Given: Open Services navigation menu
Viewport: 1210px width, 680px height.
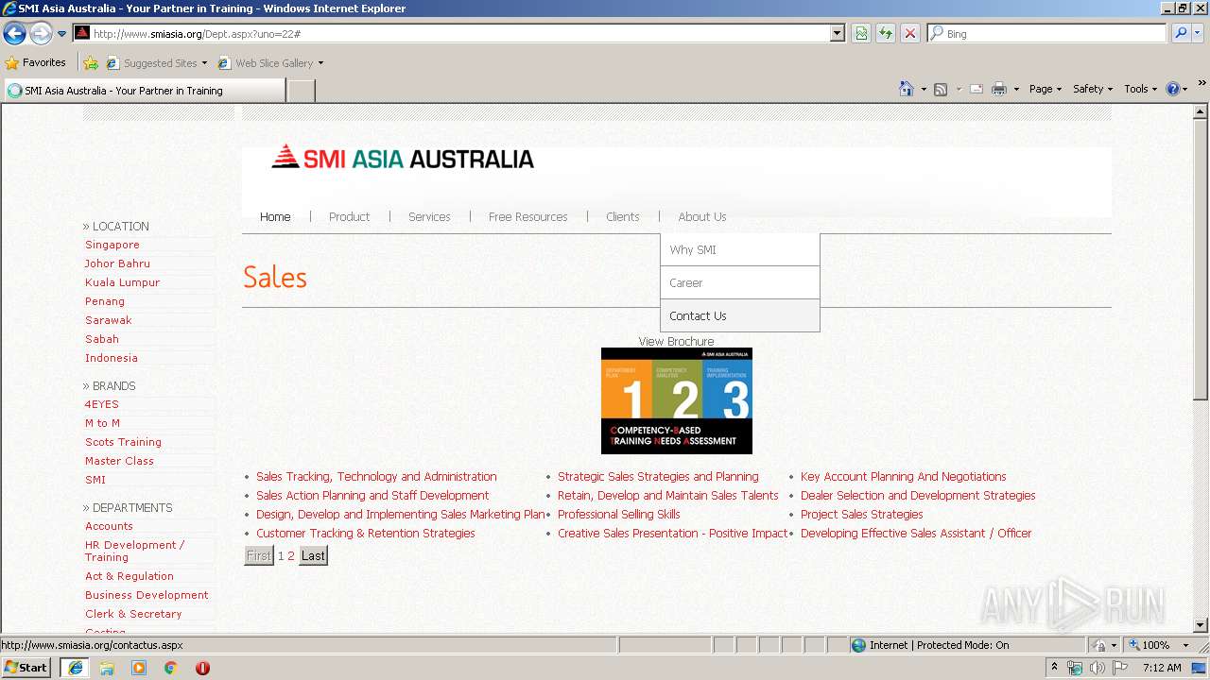Looking at the screenshot, I should tap(429, 216).
